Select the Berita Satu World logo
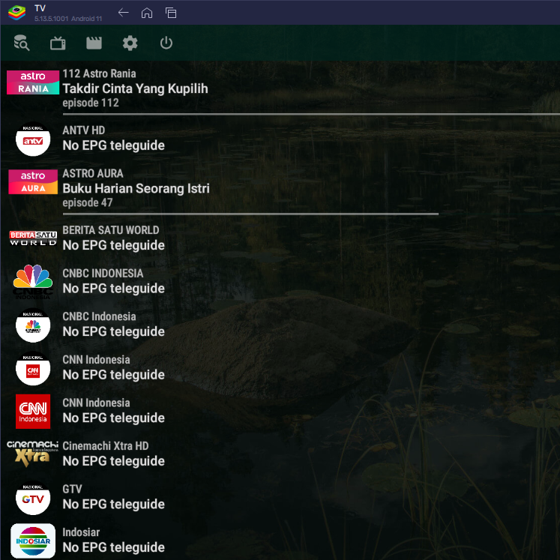This screenshot has width=560, height=560. pos(33,238)
